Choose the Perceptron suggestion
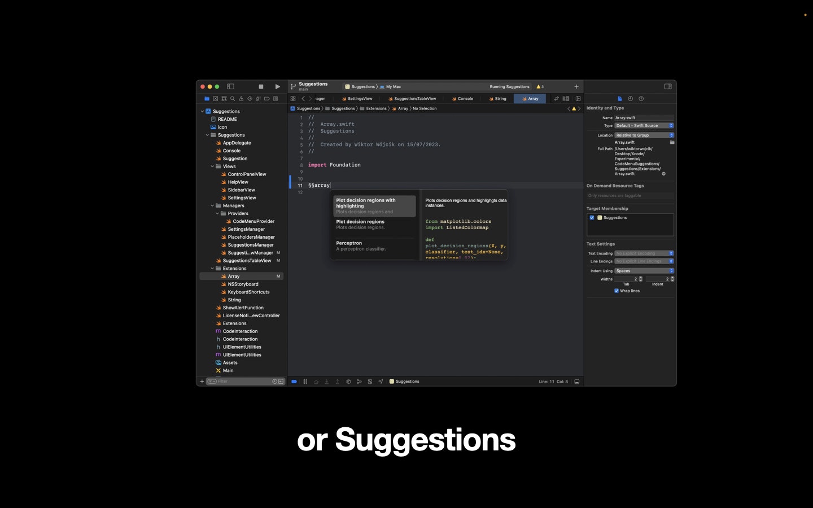This screenshot has width=813, height=508. point(374,246)
